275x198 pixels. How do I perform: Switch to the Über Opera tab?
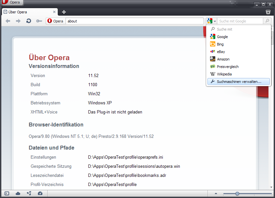tap(30, 12)
